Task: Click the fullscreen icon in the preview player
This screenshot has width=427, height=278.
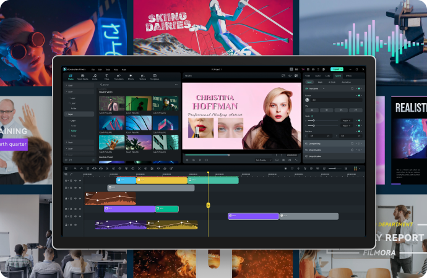Action: (x=296, y=160)
